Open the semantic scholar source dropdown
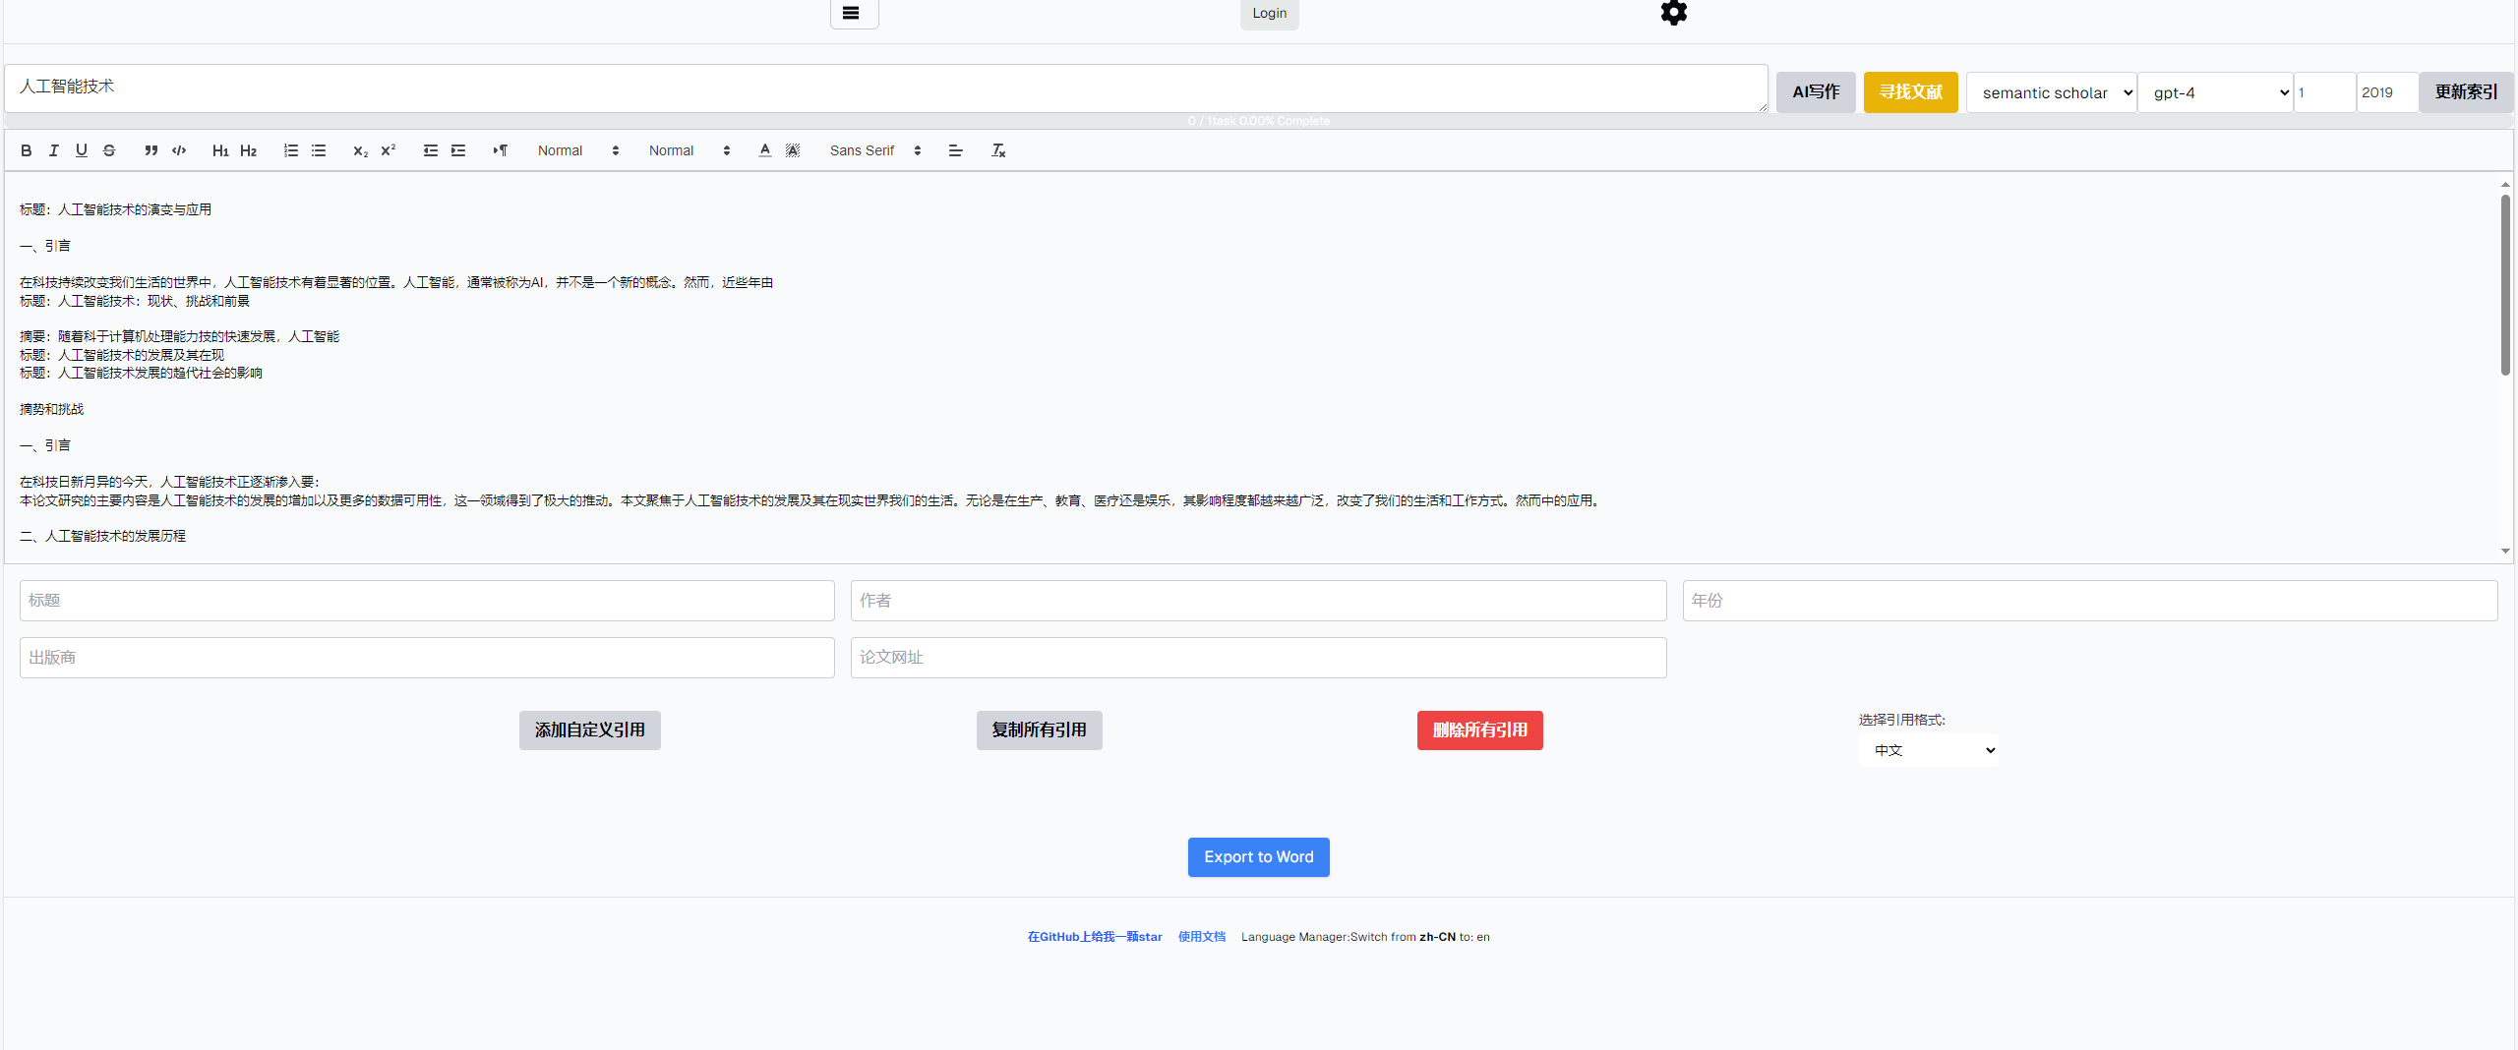Viewport: 2518px width, 1050px height. (x=2051, y=92)
